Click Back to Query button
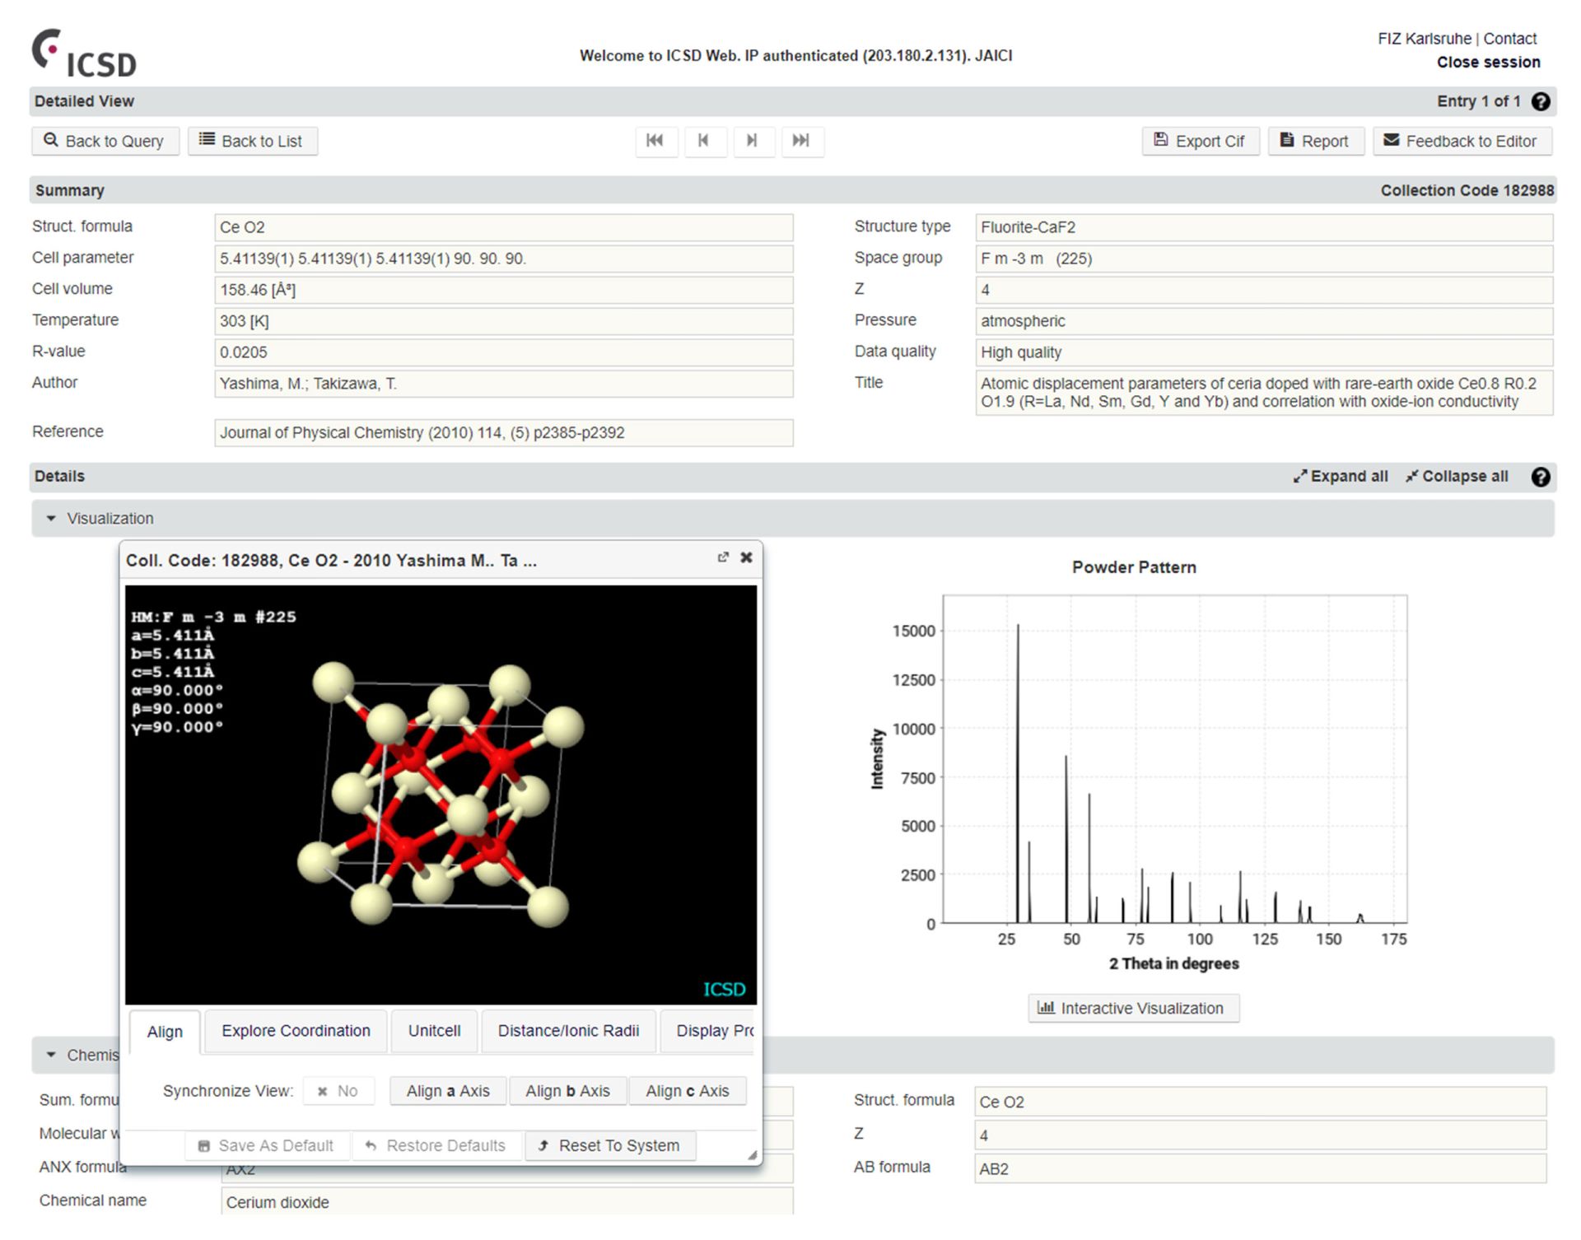Screen dimensions: 1581x1240 point(105,141)
